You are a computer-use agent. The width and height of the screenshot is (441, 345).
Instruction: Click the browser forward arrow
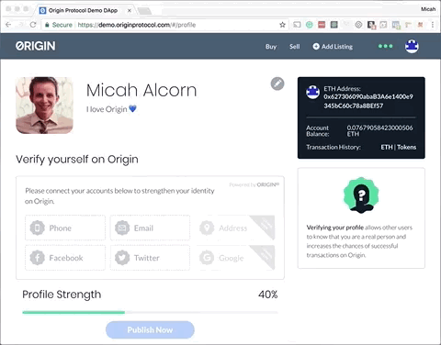tap(21, 25)
